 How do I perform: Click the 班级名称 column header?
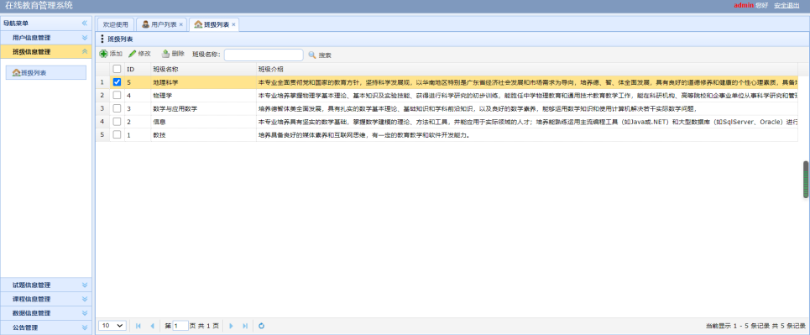203,70
